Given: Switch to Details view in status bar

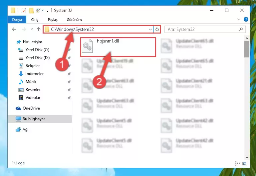Looking at the screenshot, I should [237, 163].
